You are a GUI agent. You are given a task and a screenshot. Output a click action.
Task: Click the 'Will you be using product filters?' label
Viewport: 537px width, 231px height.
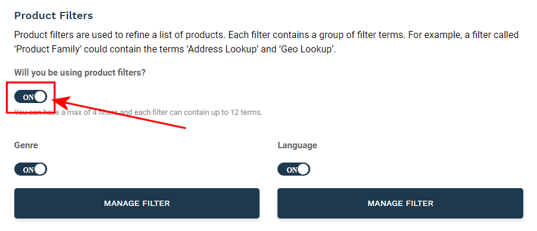[x=80, y=73]
